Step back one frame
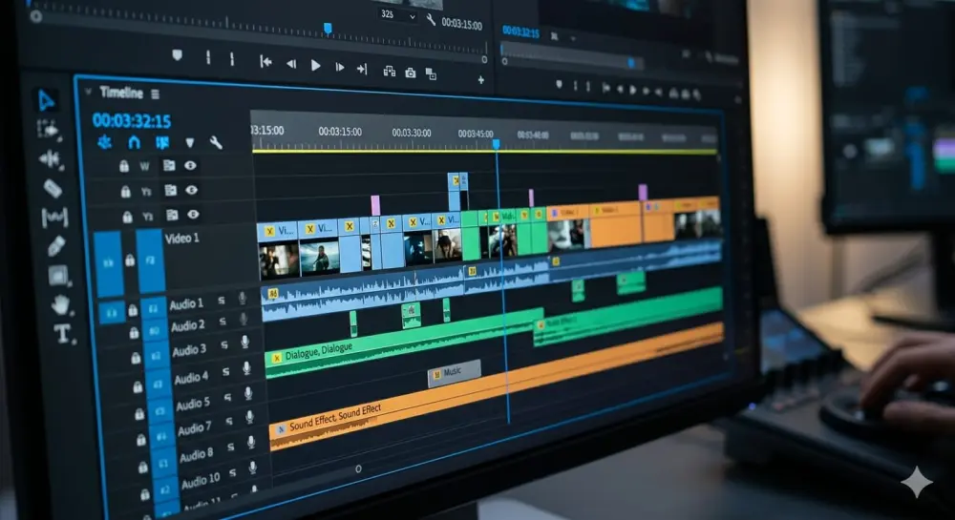955x520 pixels. pyautogui.click(x=291, y=64)
